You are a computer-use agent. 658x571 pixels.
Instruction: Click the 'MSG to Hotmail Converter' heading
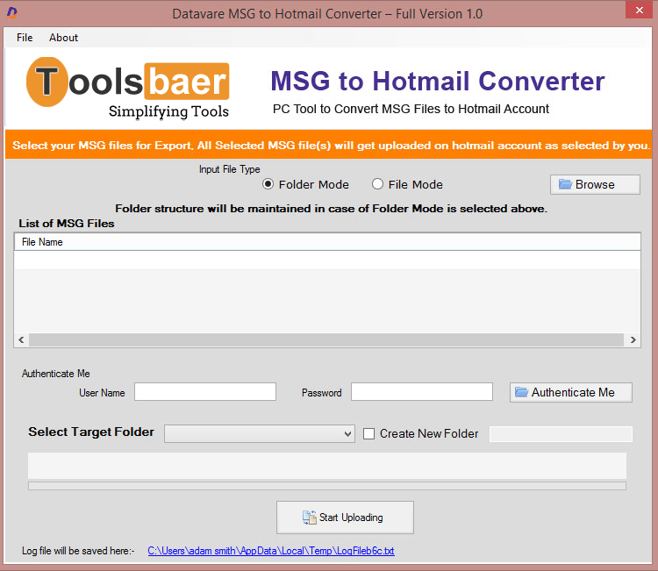438,81
